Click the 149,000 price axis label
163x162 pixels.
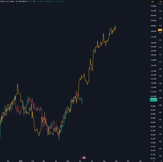tap(153, 55)
